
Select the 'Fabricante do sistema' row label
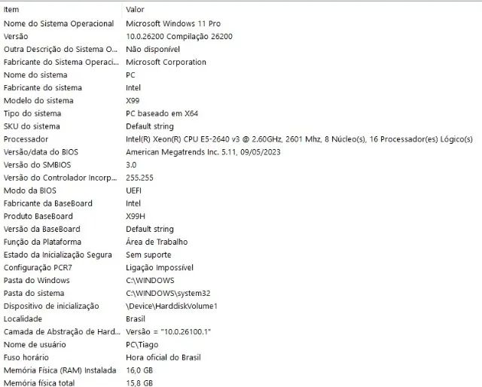pyautogui.click(x=43, y=88)
